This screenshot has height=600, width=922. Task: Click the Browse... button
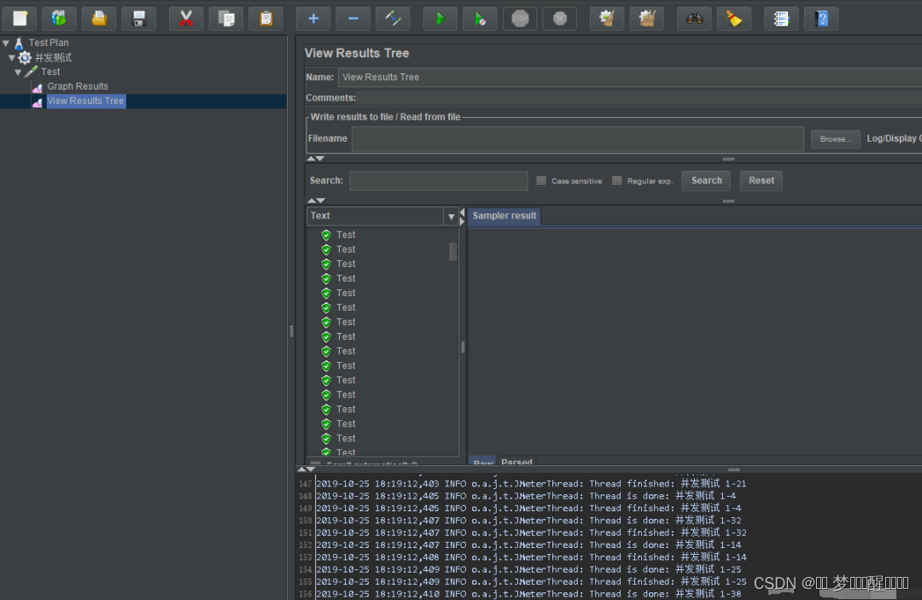(x=836, y=139)
